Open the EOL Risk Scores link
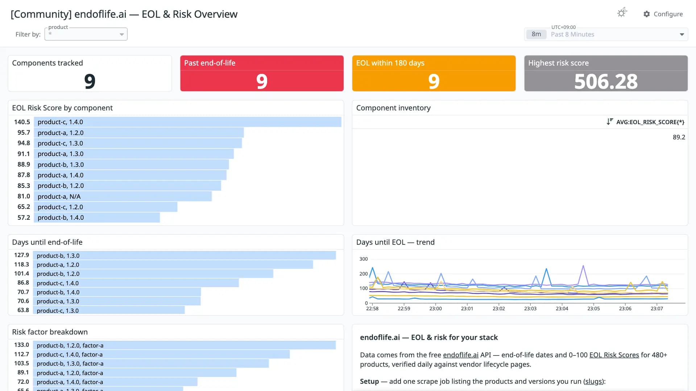The height and width of the screenshot is (391, 696). [614, 355]
